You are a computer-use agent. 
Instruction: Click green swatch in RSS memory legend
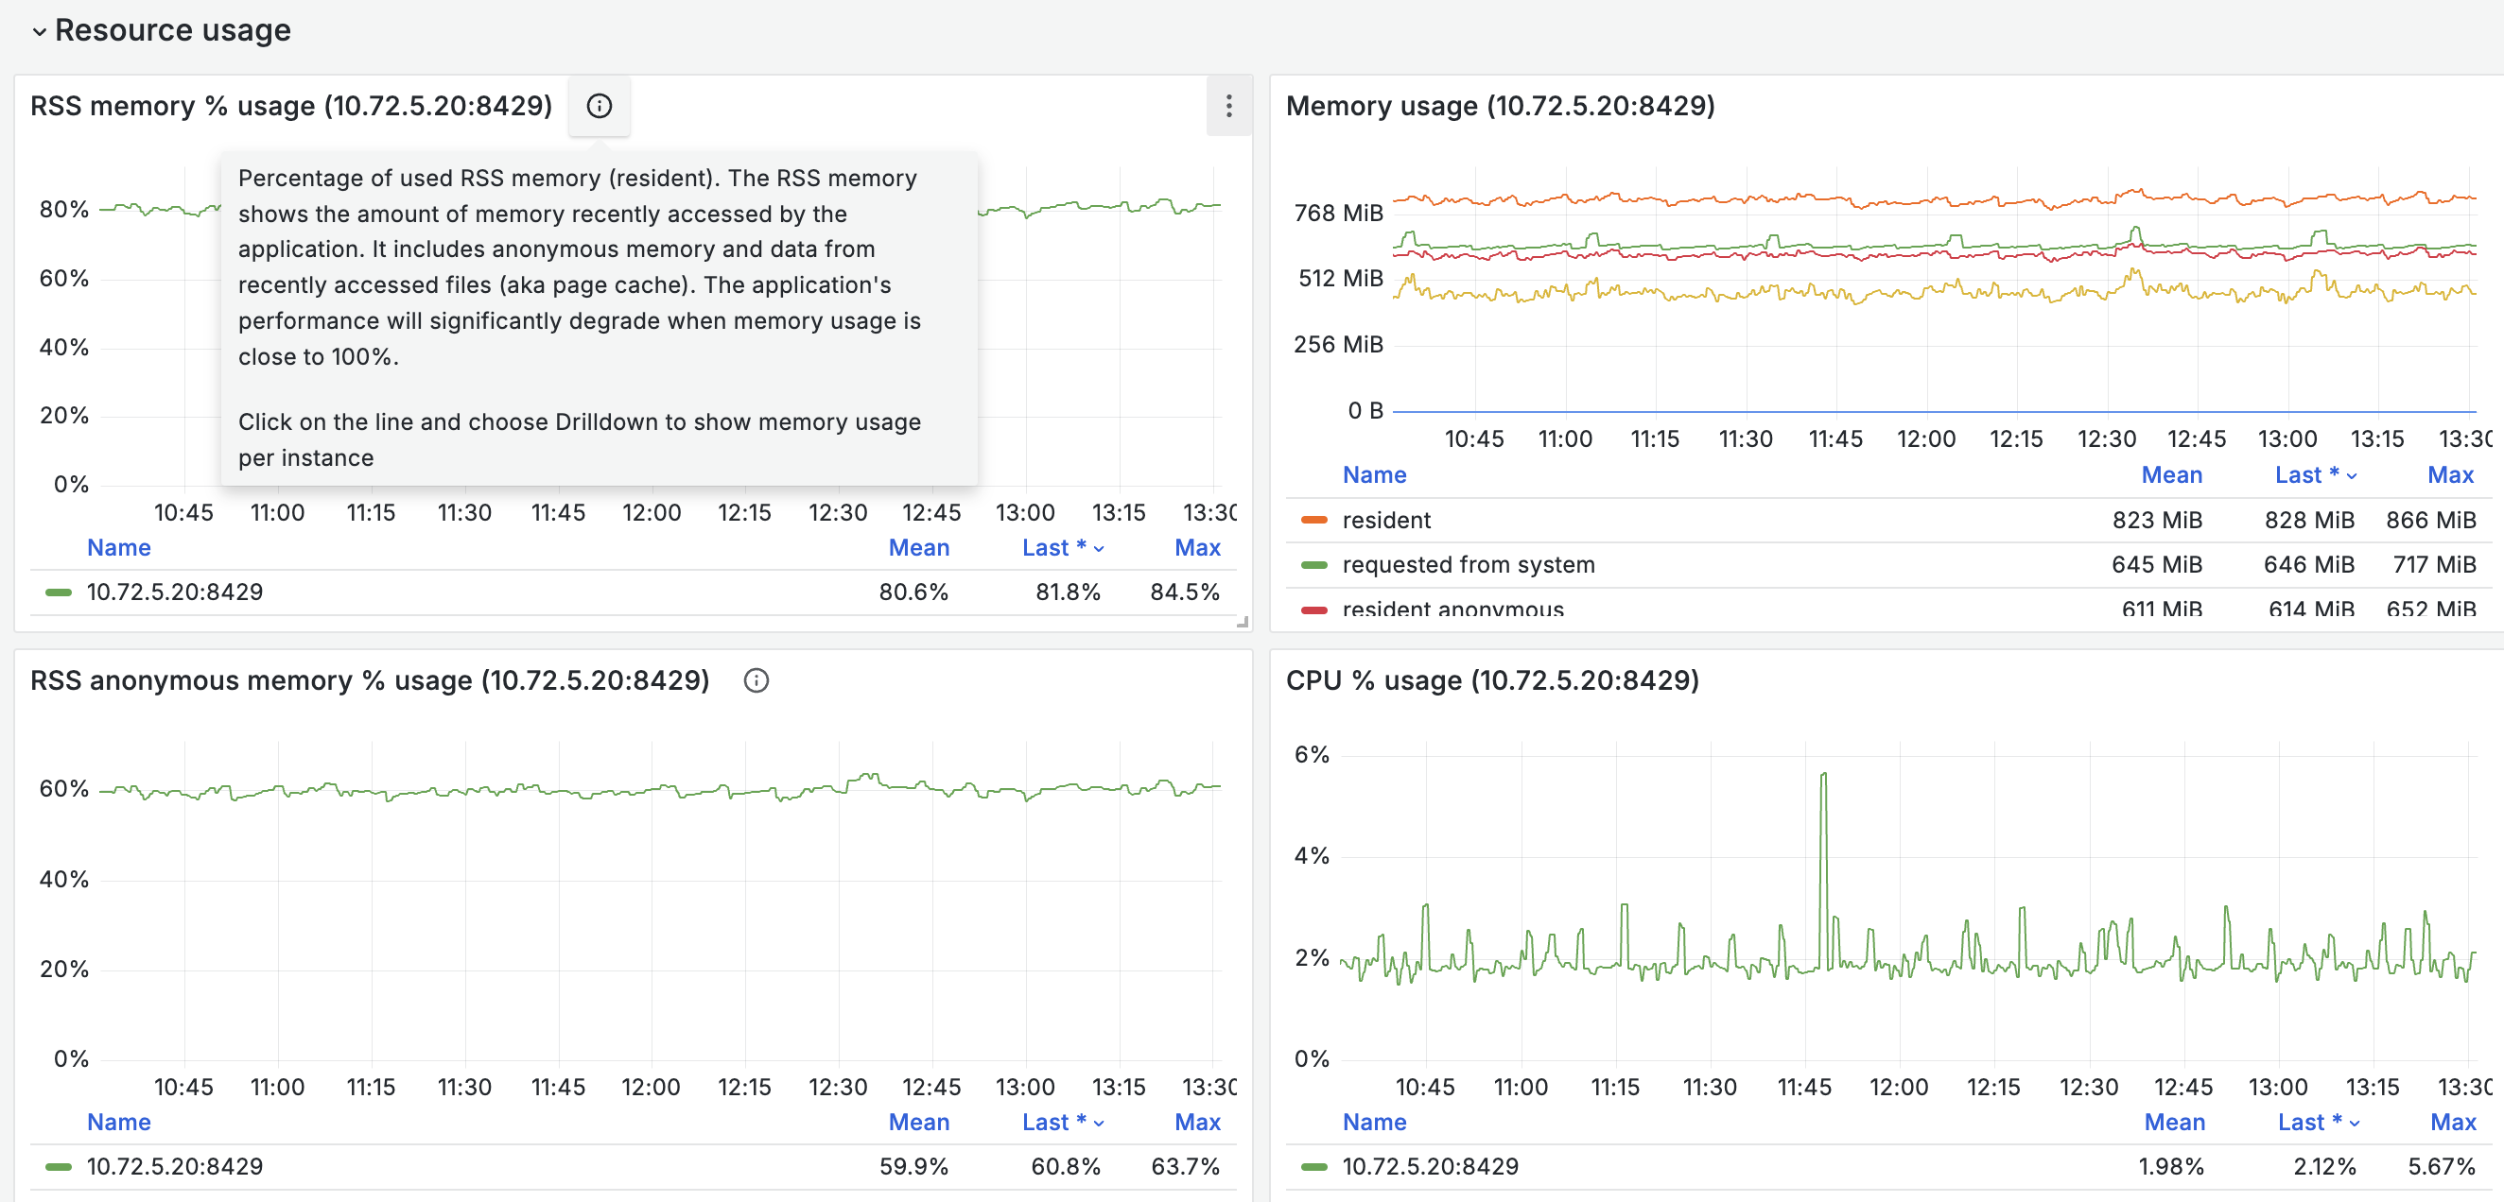59,592
